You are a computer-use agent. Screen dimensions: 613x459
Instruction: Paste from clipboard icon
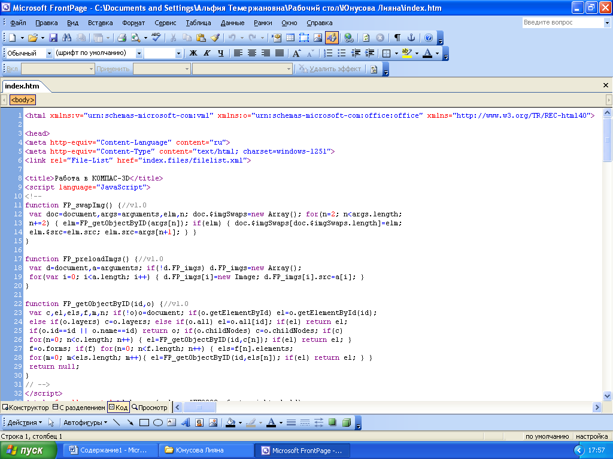click(201, 38)
